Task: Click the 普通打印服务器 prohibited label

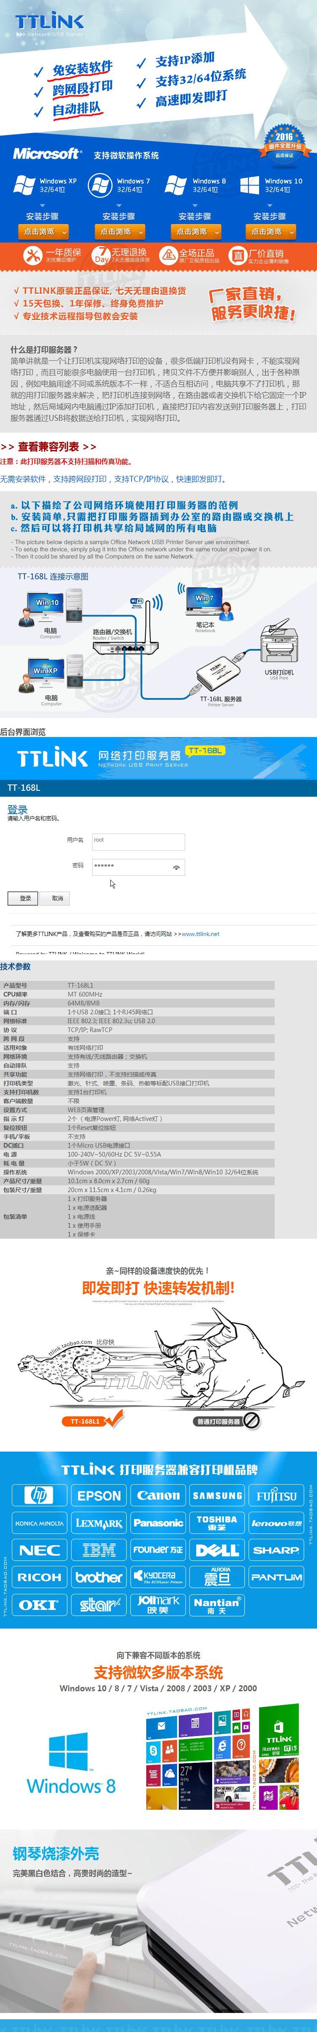Action: [226, 1421]
